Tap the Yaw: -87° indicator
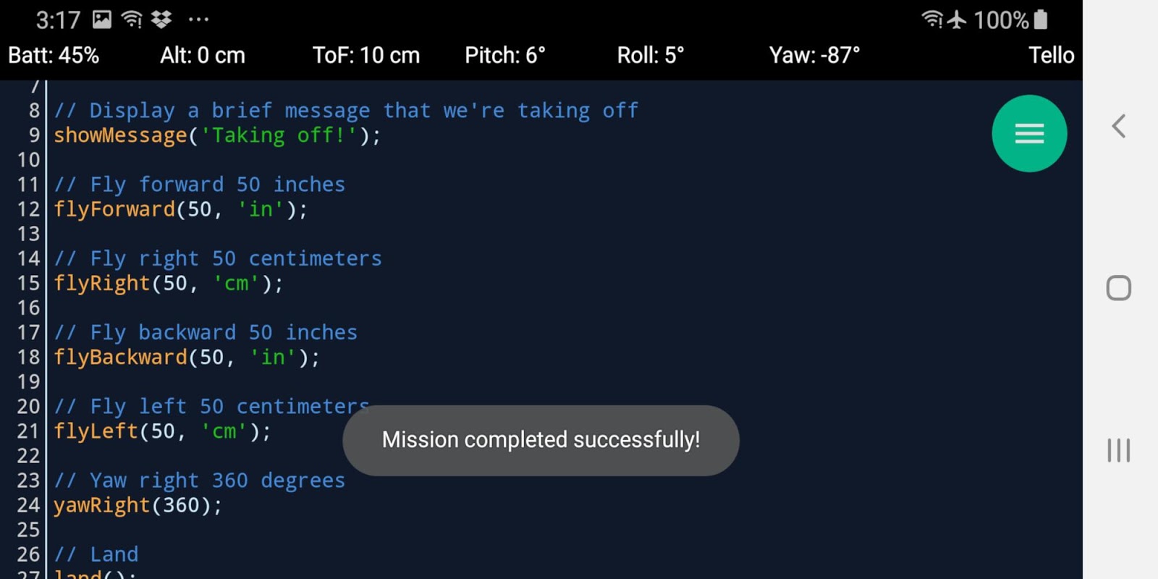 tap(814, 55)
